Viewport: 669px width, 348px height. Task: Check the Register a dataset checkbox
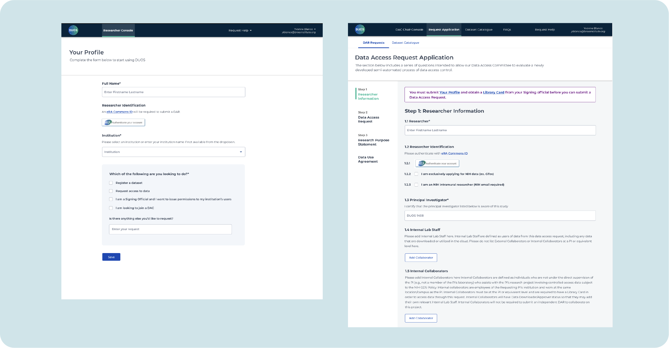pos(111,183)
